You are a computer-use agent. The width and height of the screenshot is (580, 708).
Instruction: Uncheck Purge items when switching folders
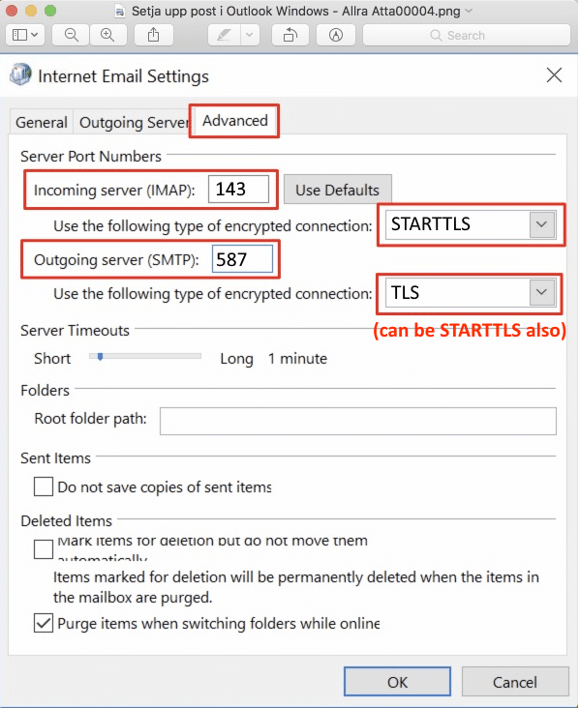coord(44,623)
